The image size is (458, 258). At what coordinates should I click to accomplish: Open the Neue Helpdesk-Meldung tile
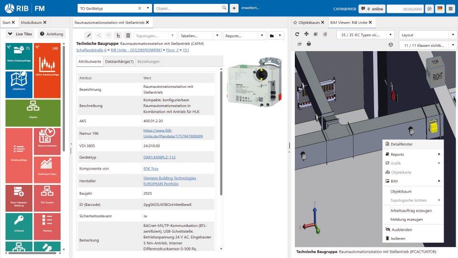19,198
